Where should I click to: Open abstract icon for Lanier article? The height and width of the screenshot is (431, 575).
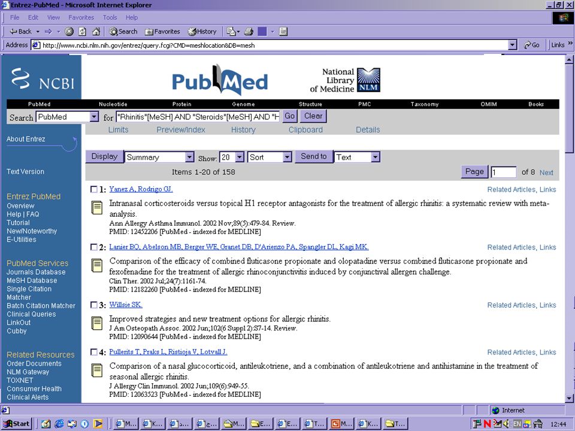coord(97,265)
